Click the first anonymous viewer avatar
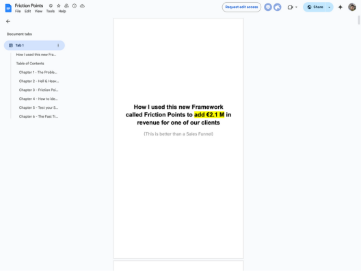Image resolution: width=361 pixels, height=271 pixels. [x=268, y=7]
